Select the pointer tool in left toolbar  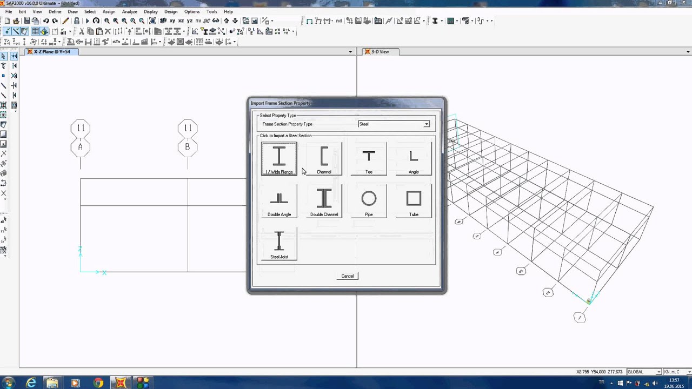click(3, 56)
